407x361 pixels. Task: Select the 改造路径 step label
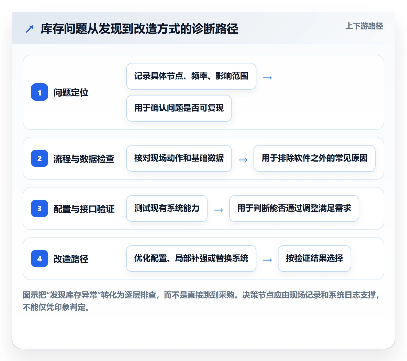pyautogui.click(x=71, y=259)
